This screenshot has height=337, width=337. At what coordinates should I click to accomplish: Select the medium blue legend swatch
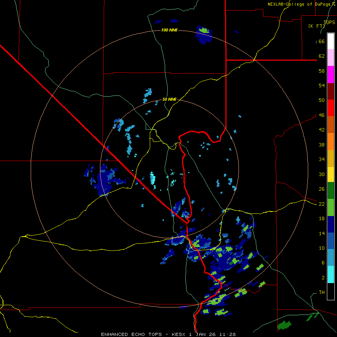(x=331, y=241)
